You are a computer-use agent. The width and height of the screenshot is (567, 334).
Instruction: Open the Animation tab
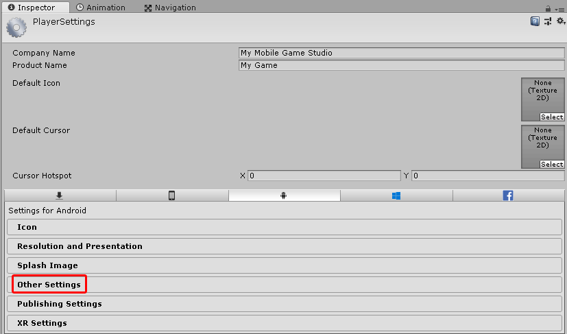point(101,8)
